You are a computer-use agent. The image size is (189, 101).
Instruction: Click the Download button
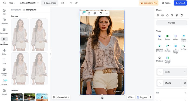click(180, 3)
